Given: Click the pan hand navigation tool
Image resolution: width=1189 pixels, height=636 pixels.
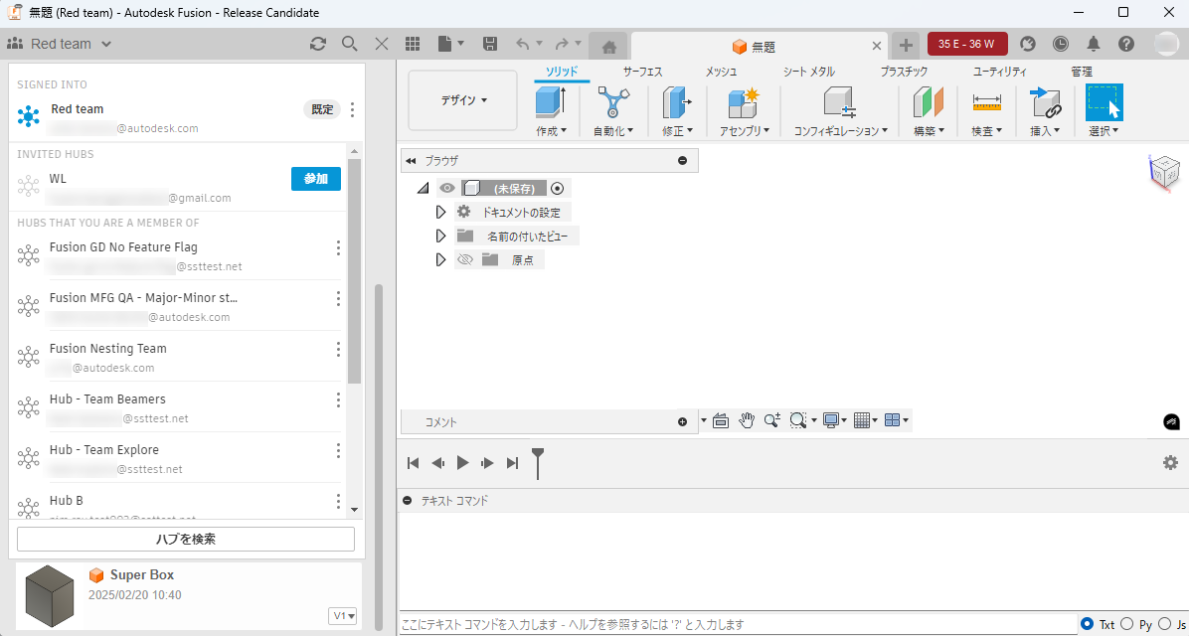Looking at the screenshot, I should pos(747,420).
